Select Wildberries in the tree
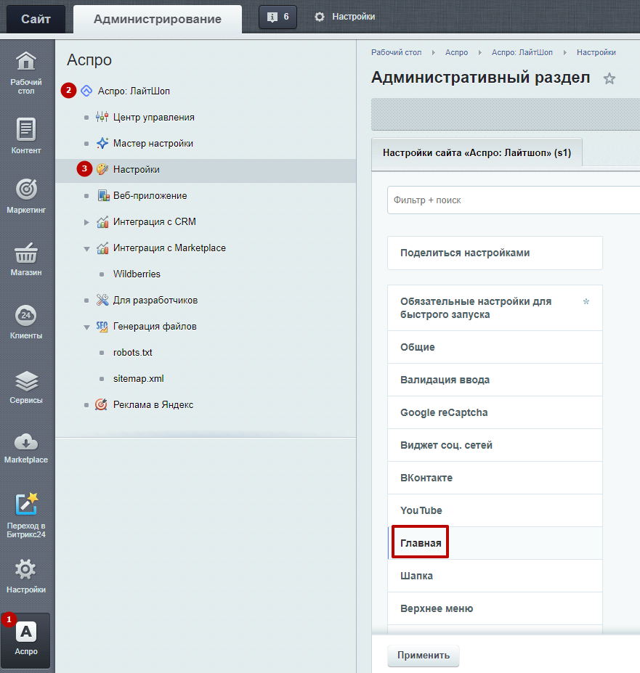Image resolution: width=640 pixels, height=673 pixels. click(137, 274)
